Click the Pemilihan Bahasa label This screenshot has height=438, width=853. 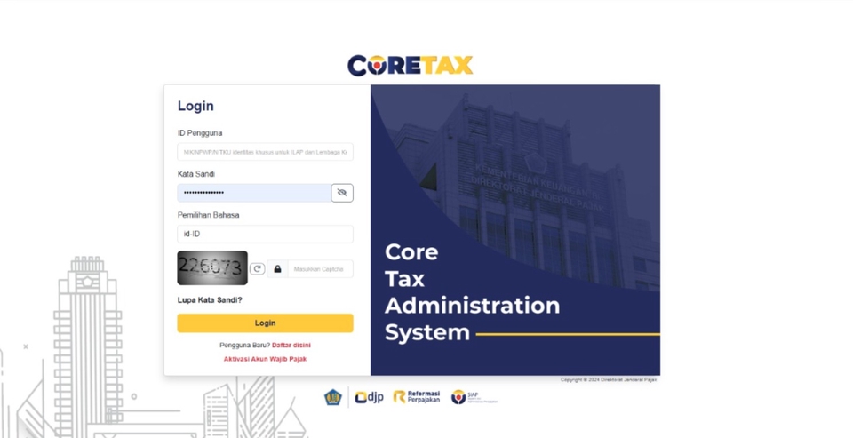pyautogui.click(x=208, y=215)
